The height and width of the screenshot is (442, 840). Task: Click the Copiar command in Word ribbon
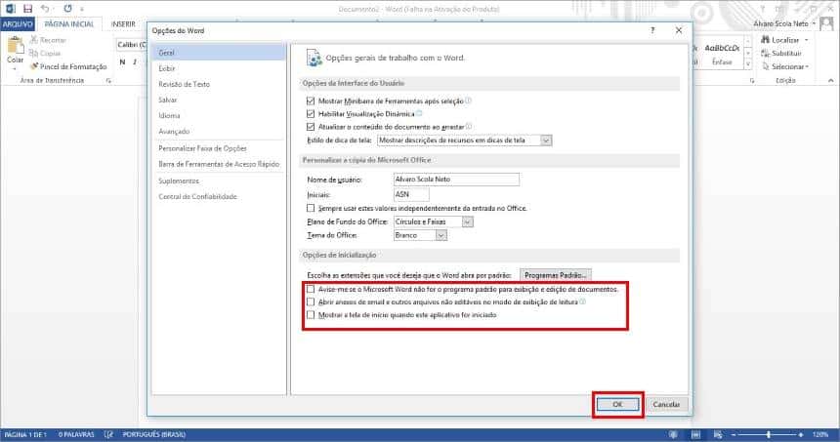coord(45,53)
